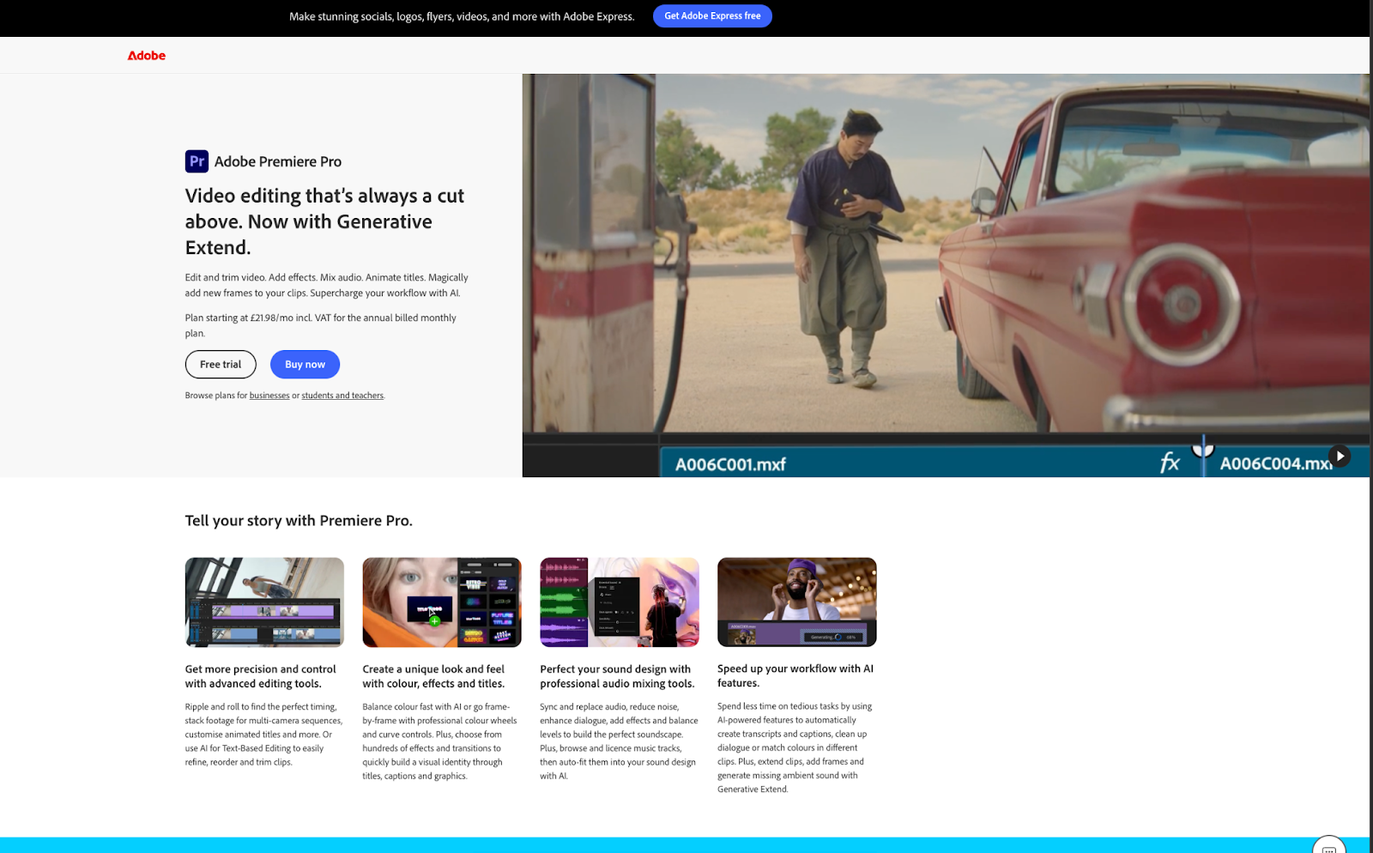Click heading Perfect your sound design
This screenshot has width=1373, height=853.
(x=617, y=676)
